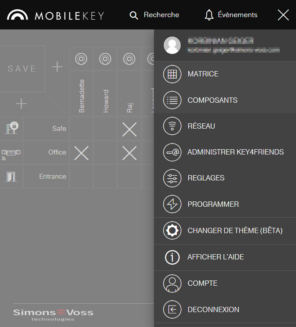The height and width of the screenshot is (327, 296).
Task: Open the Évènements notifications
Action: coord(231,15)
